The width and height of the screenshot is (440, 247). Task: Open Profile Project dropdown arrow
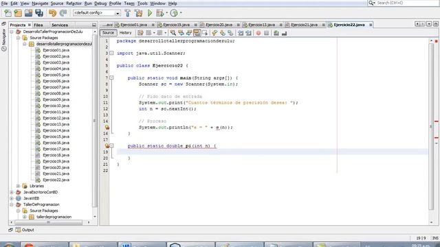pos(181,13)
